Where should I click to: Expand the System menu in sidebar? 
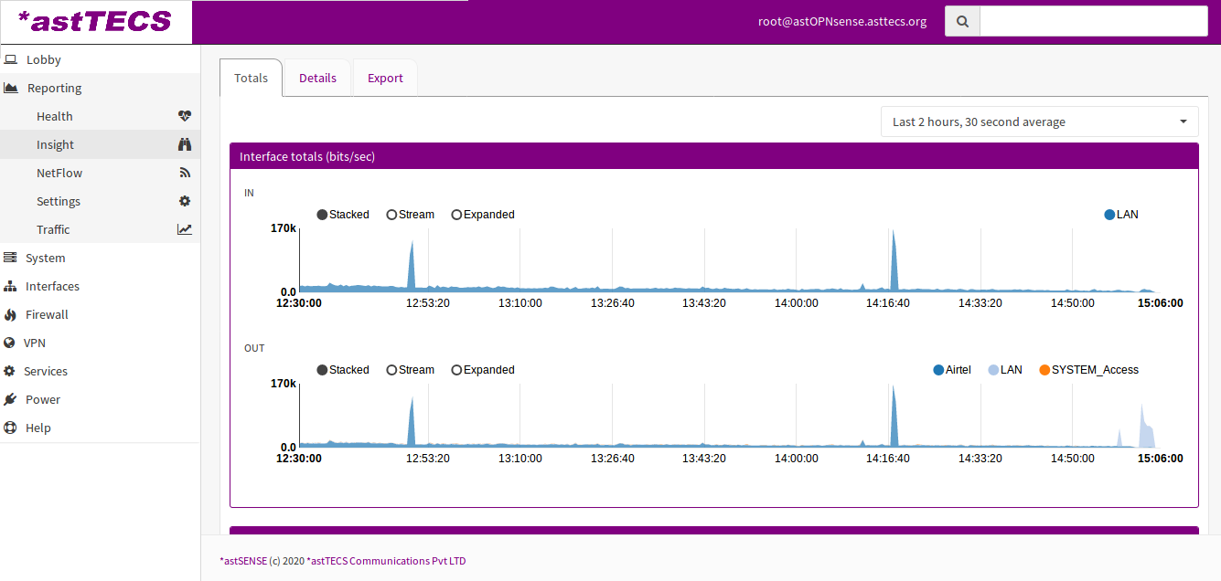(x=45, y=258)
